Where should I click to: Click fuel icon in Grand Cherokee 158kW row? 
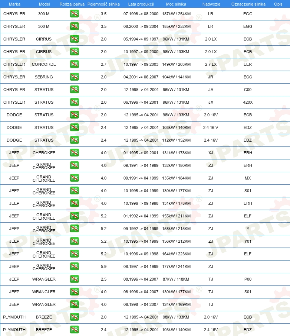75,229
